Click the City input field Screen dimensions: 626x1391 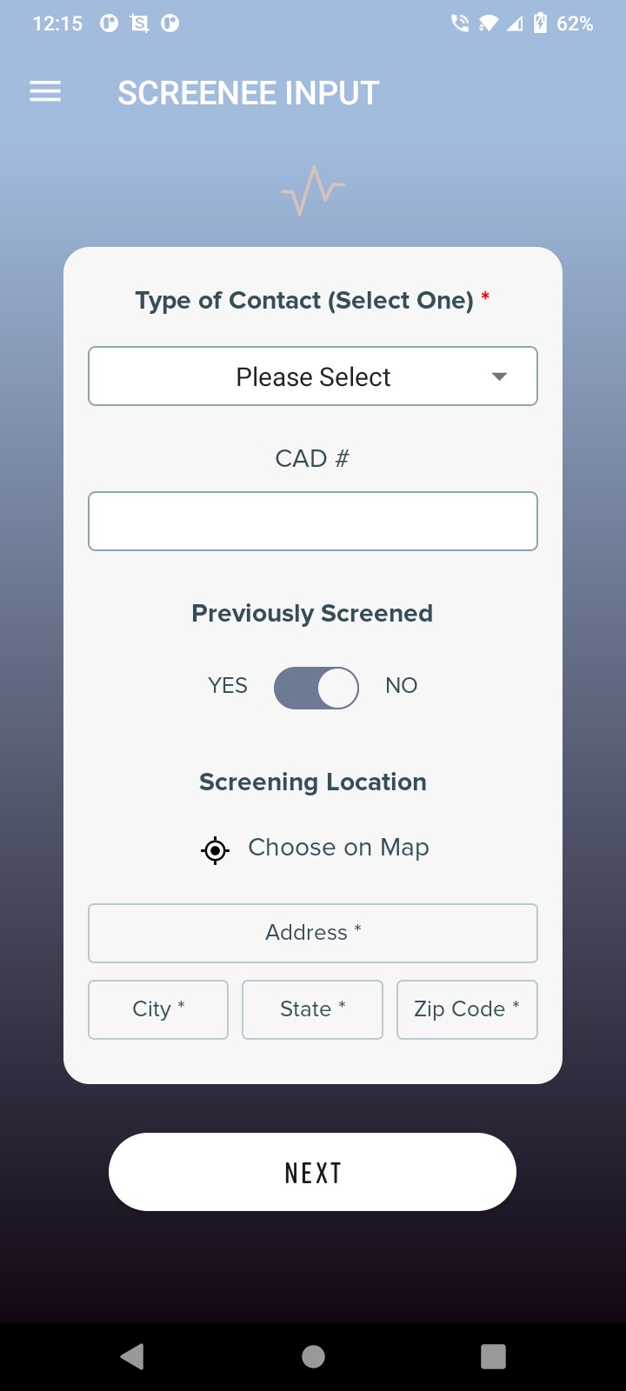(x=158, y=1009)
